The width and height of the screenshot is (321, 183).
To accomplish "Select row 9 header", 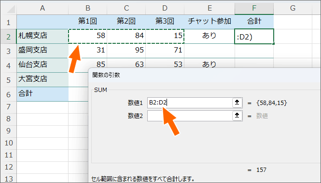I will point(8,131).
